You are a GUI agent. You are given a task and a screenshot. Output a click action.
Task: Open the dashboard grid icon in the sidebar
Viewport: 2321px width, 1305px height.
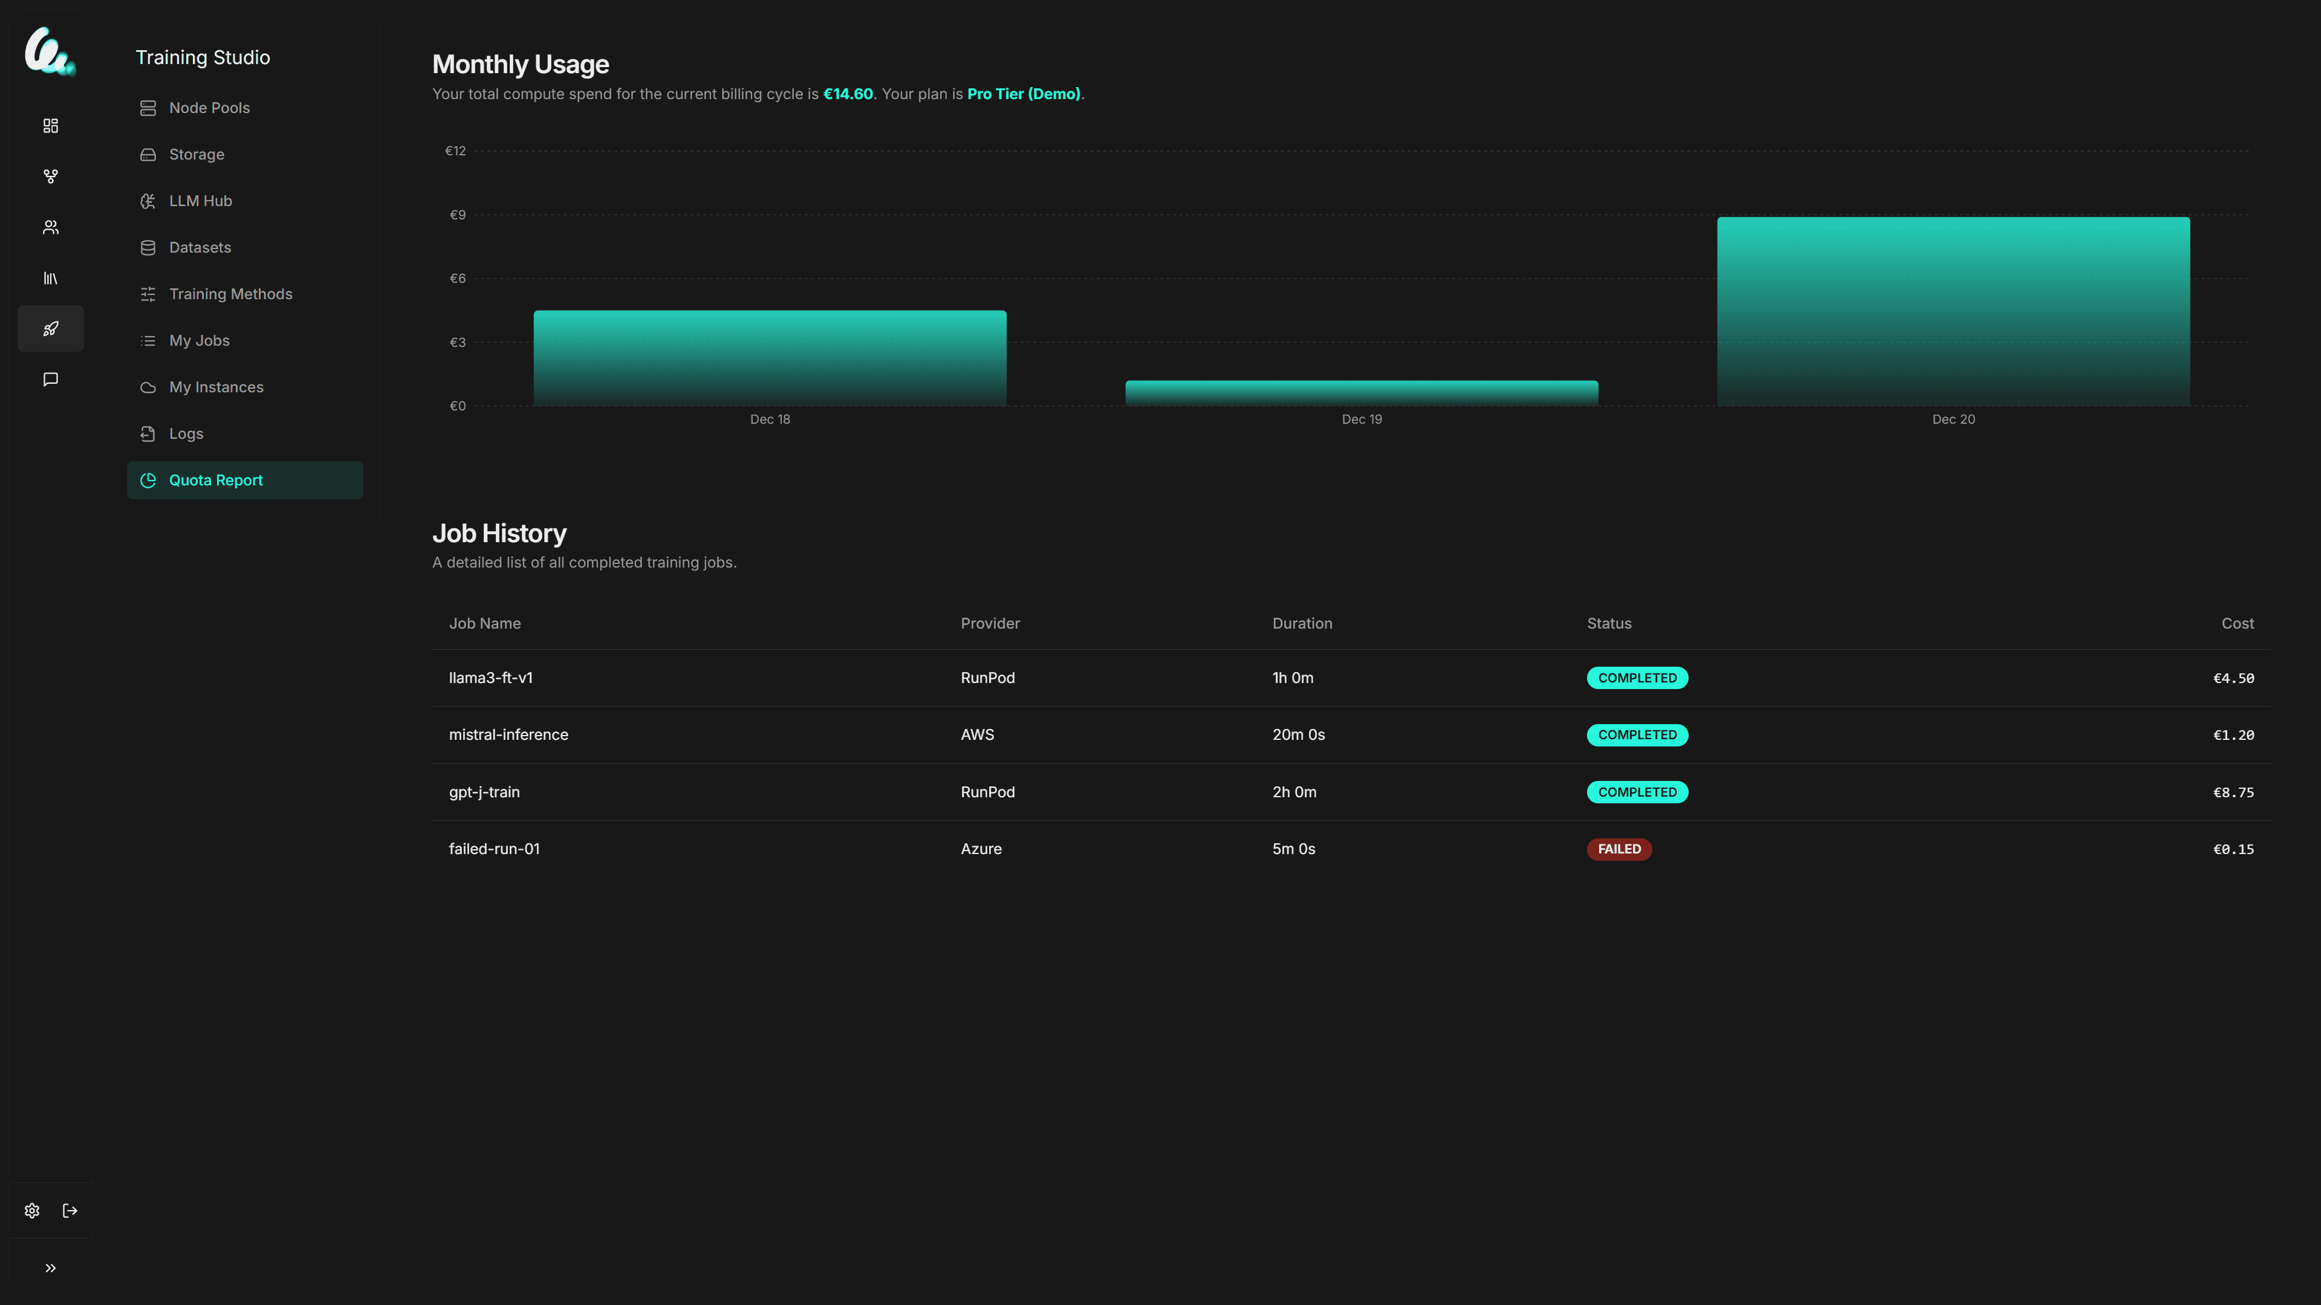point(50,126)
